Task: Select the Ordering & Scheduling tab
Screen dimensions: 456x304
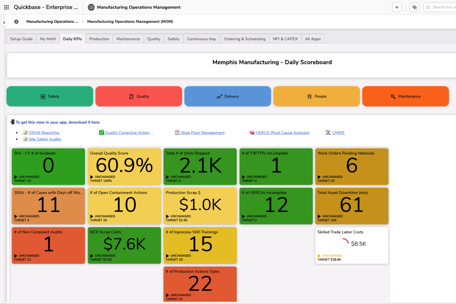Action: point(245,39)
